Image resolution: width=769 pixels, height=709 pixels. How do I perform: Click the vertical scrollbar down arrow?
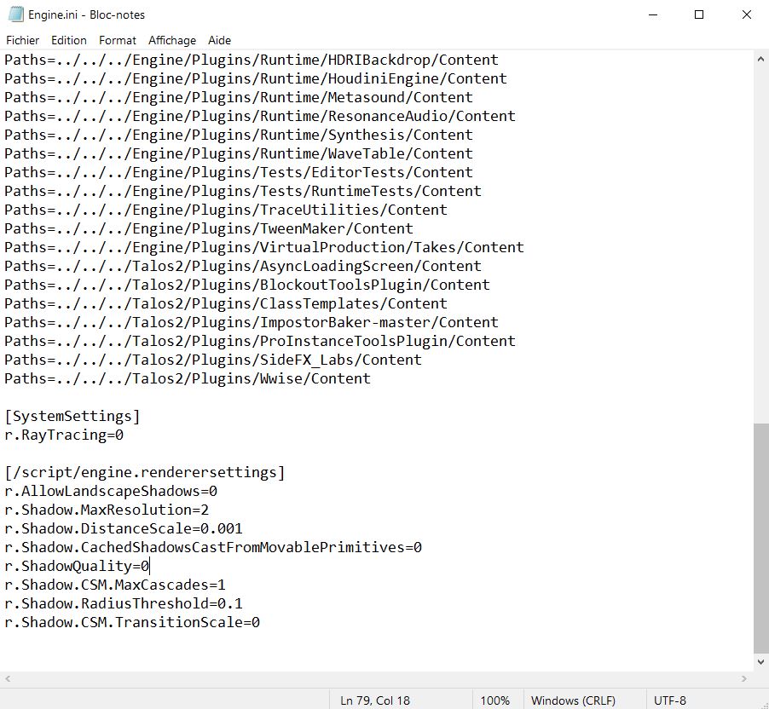pos(760,661)
